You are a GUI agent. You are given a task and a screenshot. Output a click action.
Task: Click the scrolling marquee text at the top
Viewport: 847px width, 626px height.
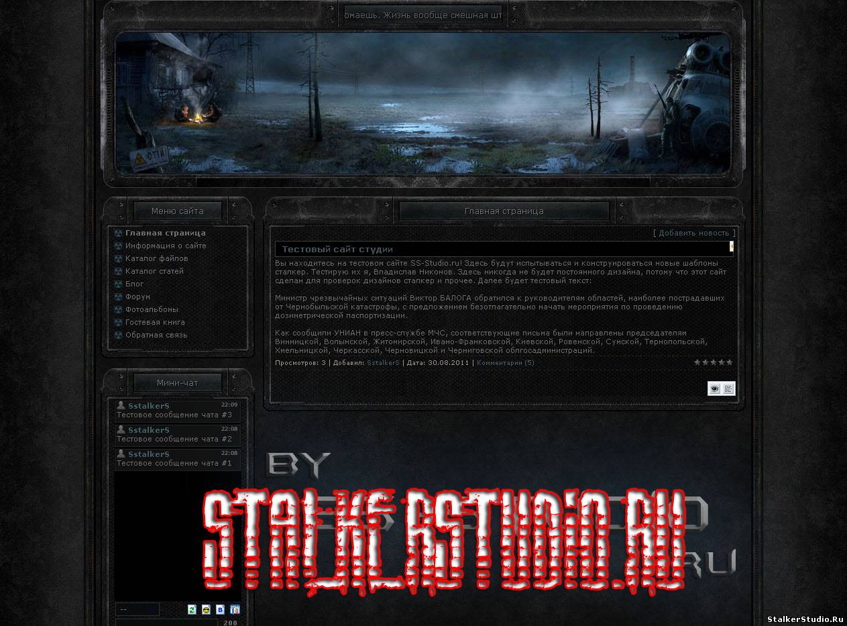coord(422,15)
